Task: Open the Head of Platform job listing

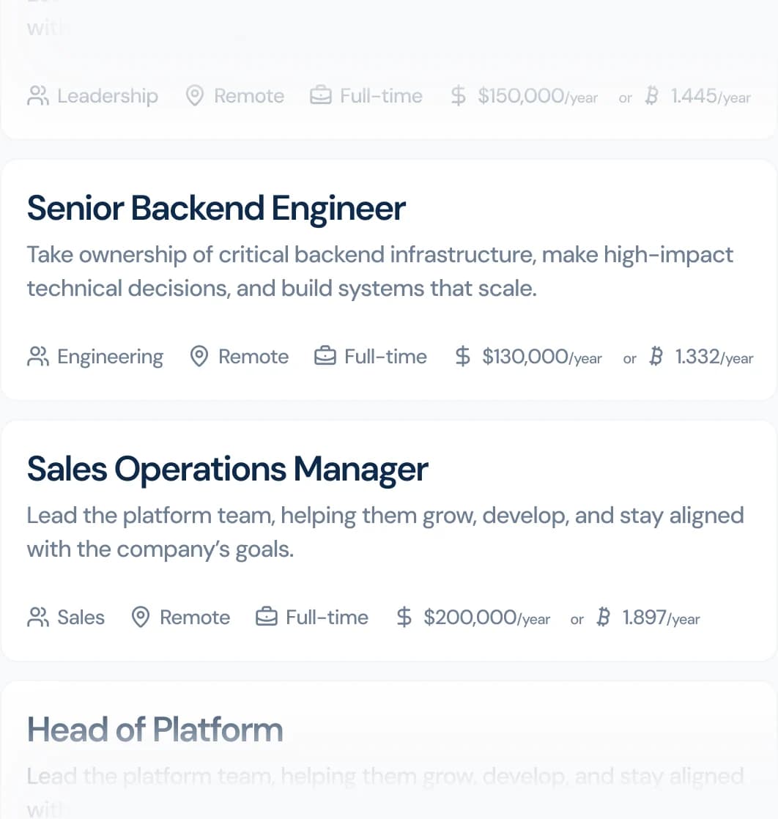Action: 155,729
